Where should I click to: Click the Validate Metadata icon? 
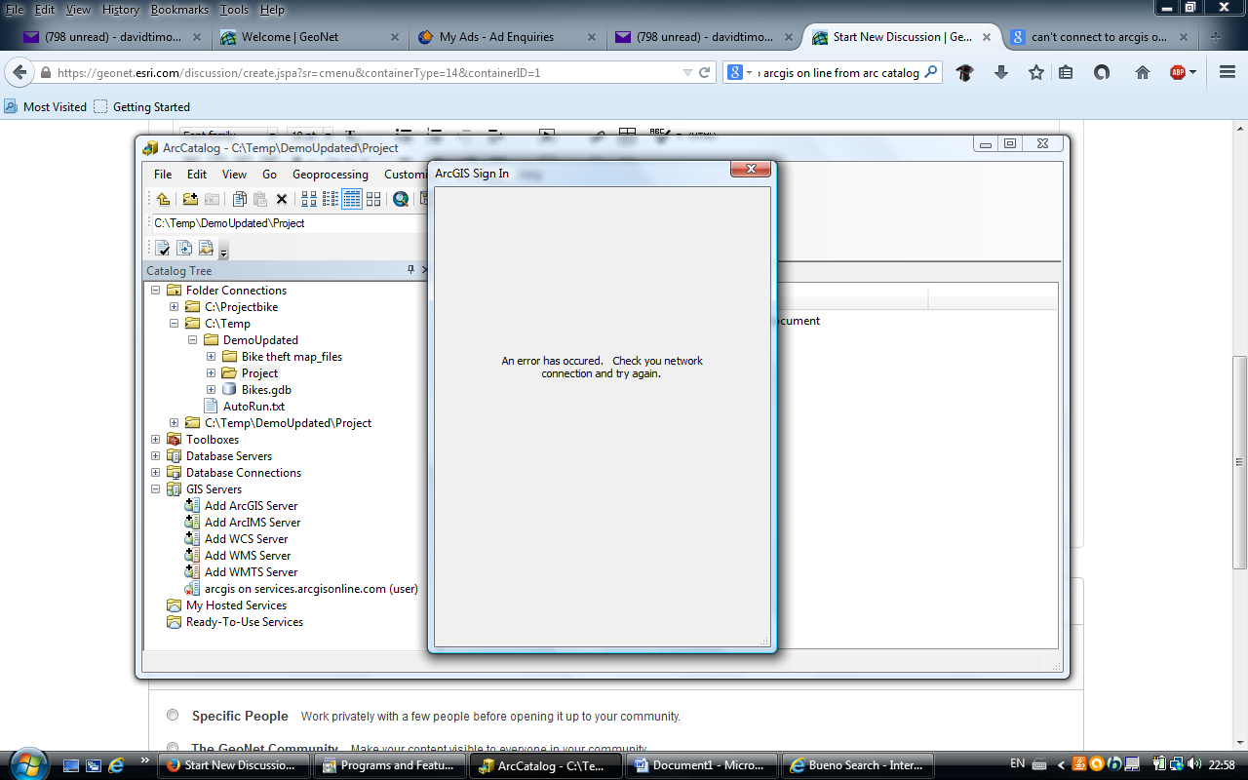tap(163, 248)
